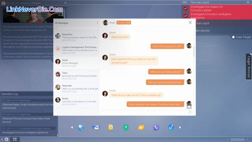Open the green shield password app
The width and height of the screenshot is (252, 142).
126,127
